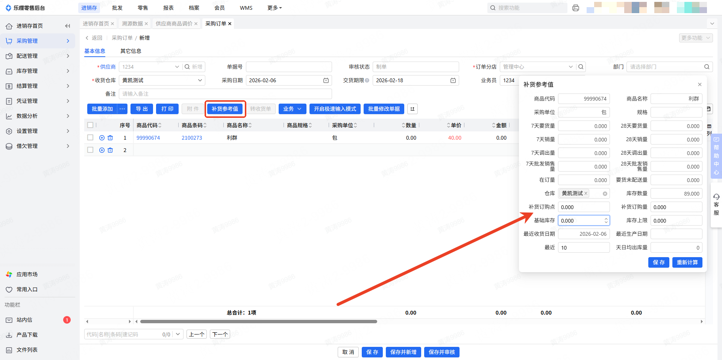Check the checkbox for row 1

coord(90,138)
